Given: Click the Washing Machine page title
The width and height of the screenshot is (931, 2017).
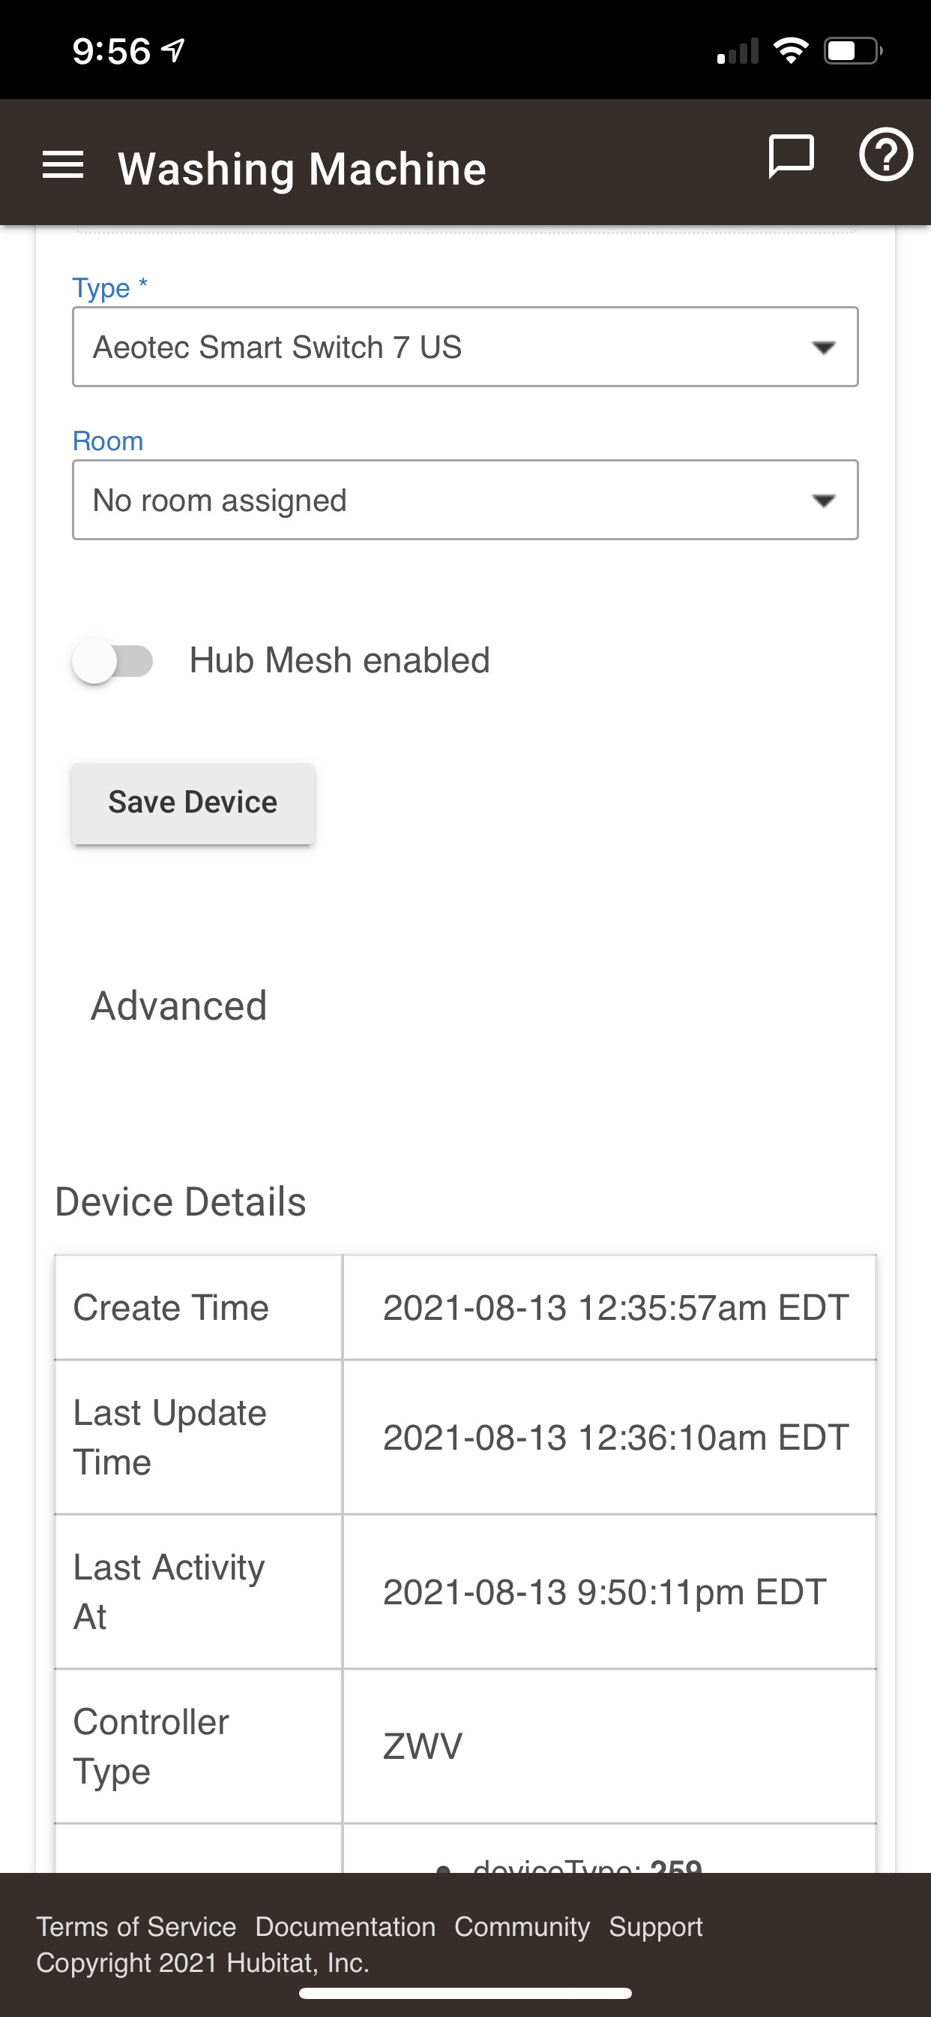Looking at the screenshot, I should (x=302, y=168).
